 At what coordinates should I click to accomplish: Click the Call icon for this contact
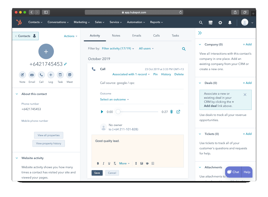coord(41,75)
